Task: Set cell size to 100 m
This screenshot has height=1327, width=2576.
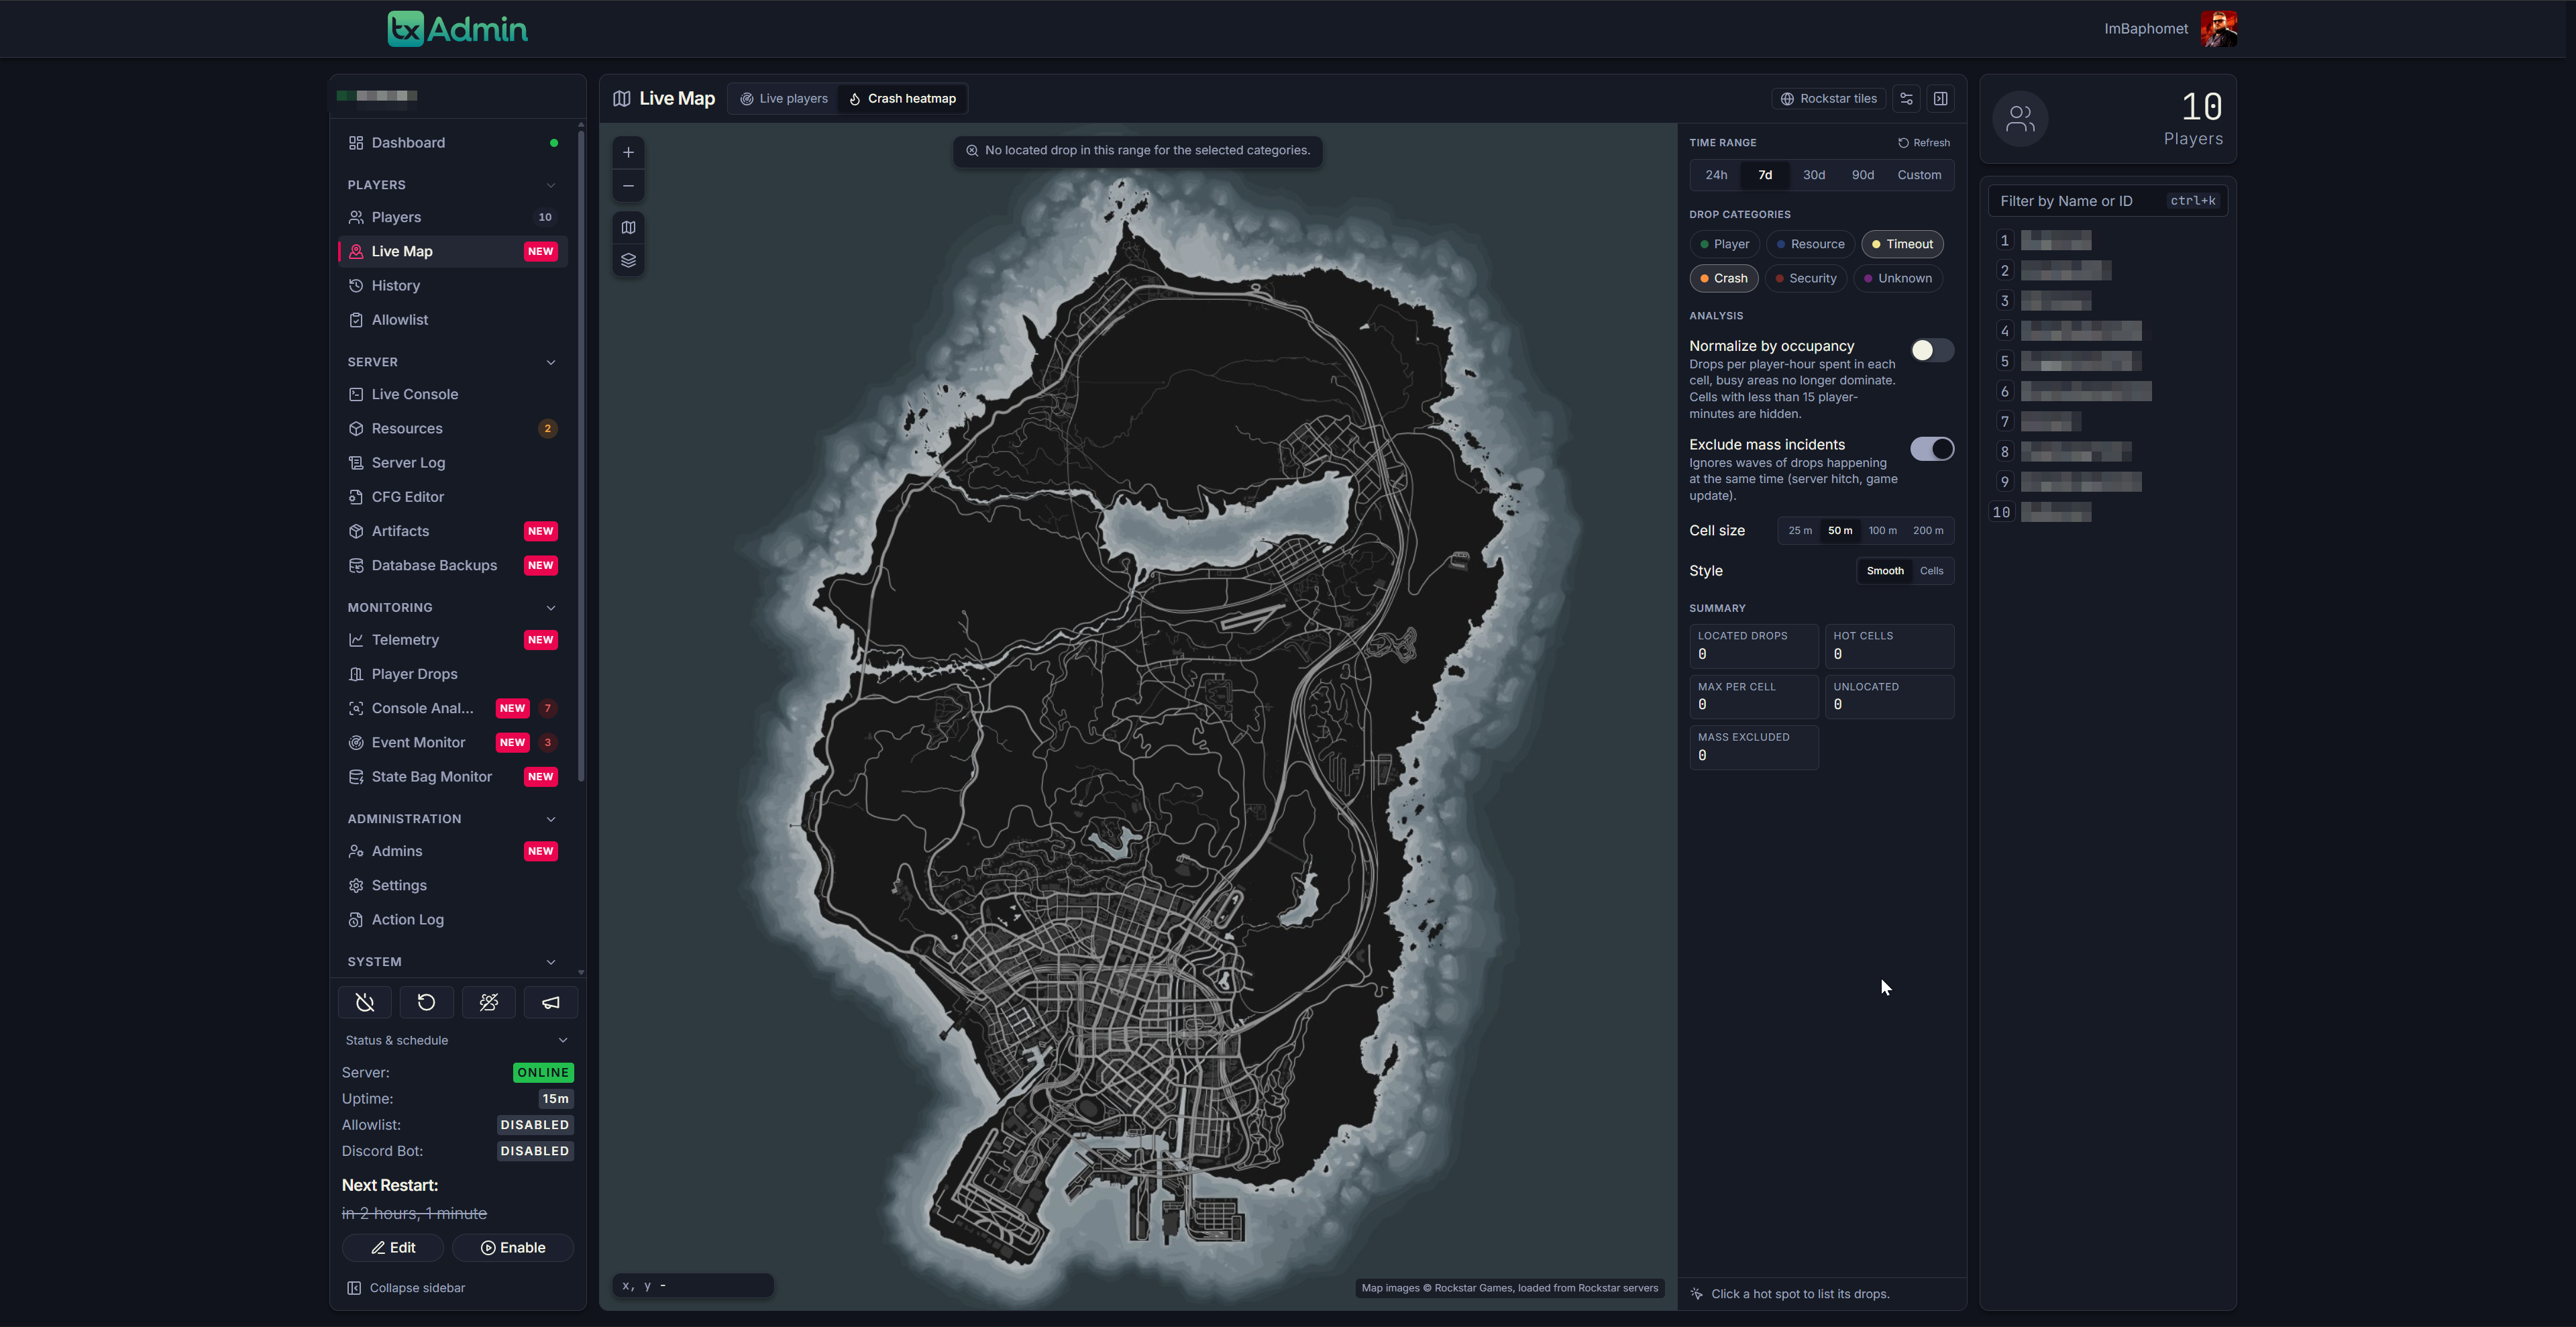Action: [1882, 531]
